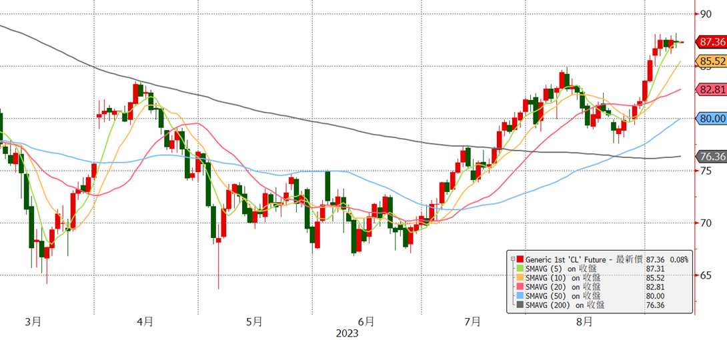Click the blue 80.00 axis flag
This screenshot has width=727, height=340.
point(711,119)
